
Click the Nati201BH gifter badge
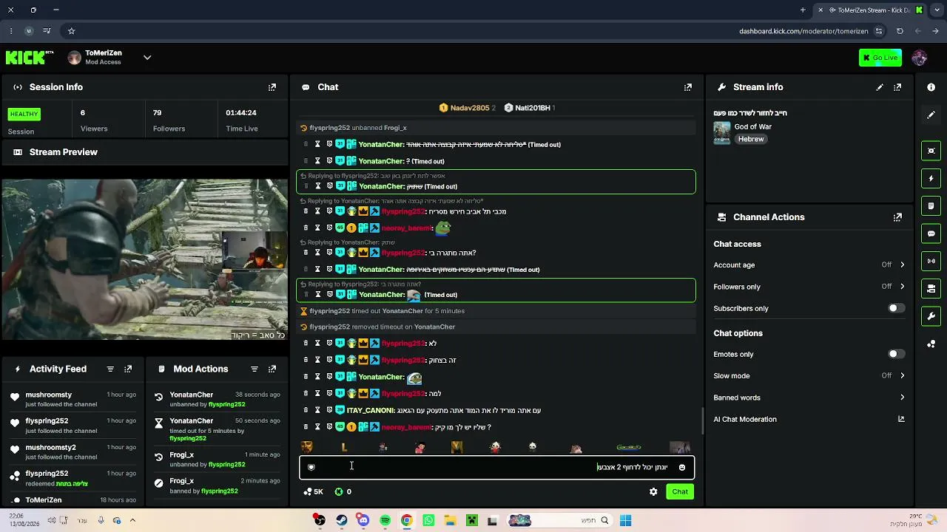(530, 108)
